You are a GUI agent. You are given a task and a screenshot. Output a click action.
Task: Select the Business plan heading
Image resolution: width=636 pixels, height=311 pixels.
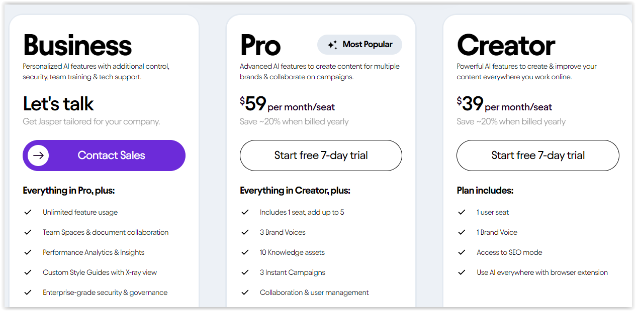[77, 45]
